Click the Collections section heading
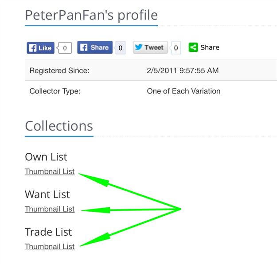Image resolution: width=277 pixels, height=264 pixels. pyautogui.click(x=59, y=126)
